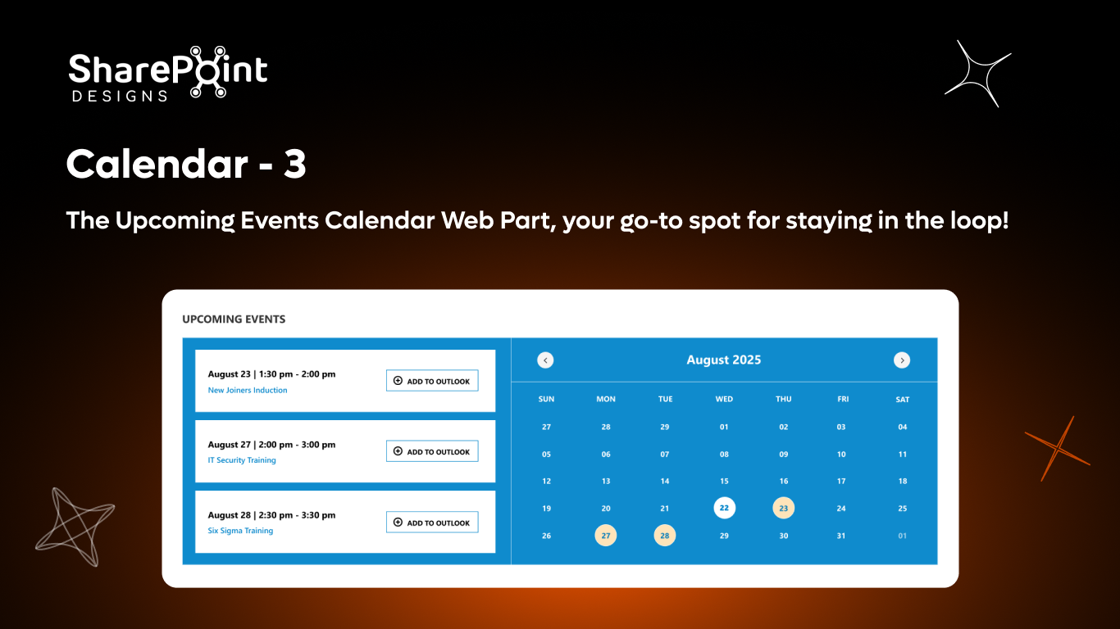Navigate to the next month using the right chevron

click(x=902, y=360)
